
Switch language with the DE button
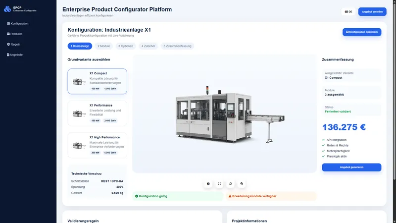pos(348,11)
